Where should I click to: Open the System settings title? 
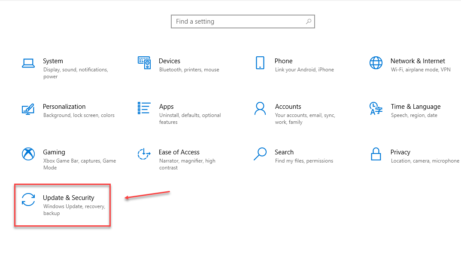(x=53, y=61)
